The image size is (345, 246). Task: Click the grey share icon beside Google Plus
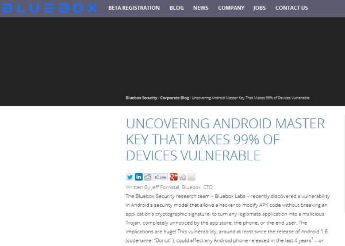tap(183, 177)
